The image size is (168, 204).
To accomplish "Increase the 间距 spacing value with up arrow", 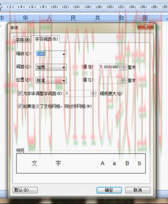I will point(123,66).
